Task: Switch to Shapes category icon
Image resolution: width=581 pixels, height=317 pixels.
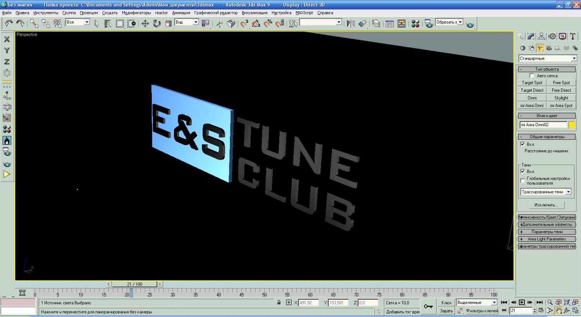Action: 531,48
